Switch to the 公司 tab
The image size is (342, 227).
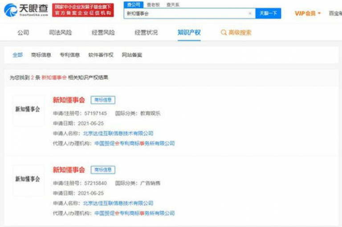(x=23, y=32)
